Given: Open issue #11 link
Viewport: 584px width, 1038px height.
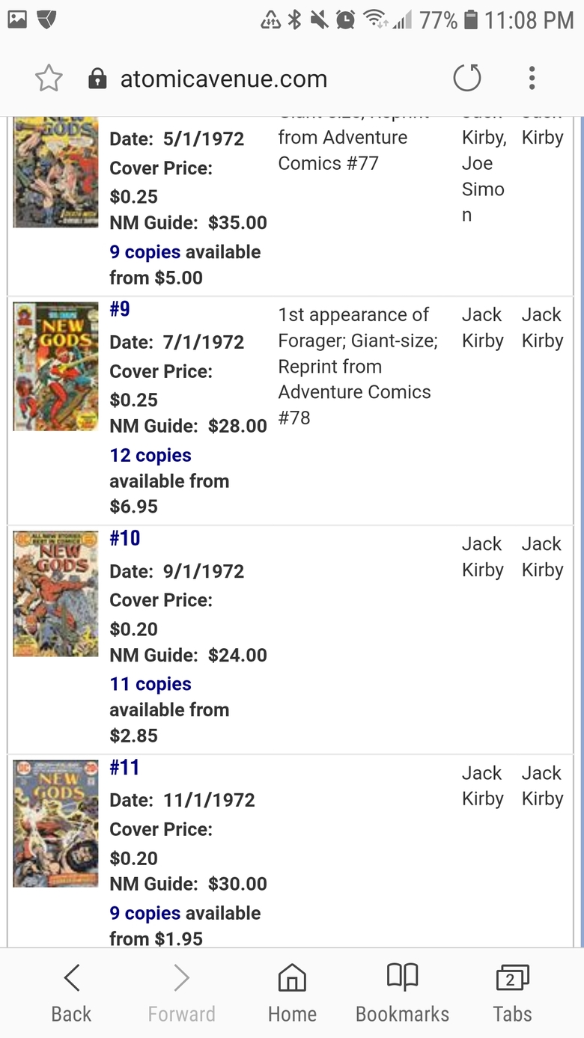Looking at the screenshot, I should [124, 767].
